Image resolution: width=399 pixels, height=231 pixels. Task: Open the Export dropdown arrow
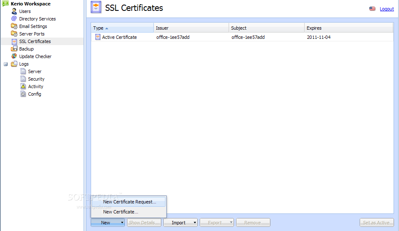231,223
